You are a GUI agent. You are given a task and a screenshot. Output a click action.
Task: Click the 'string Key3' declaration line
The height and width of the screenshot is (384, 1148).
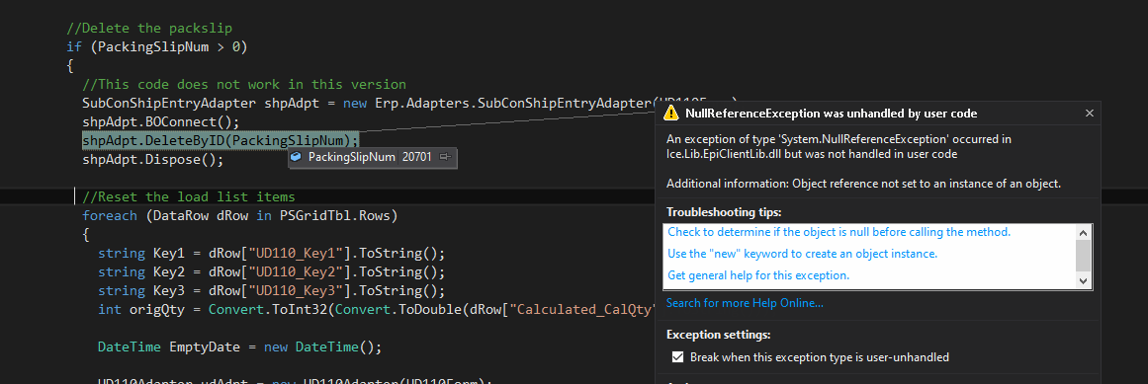pyautogui.click(x=272, y=290)
